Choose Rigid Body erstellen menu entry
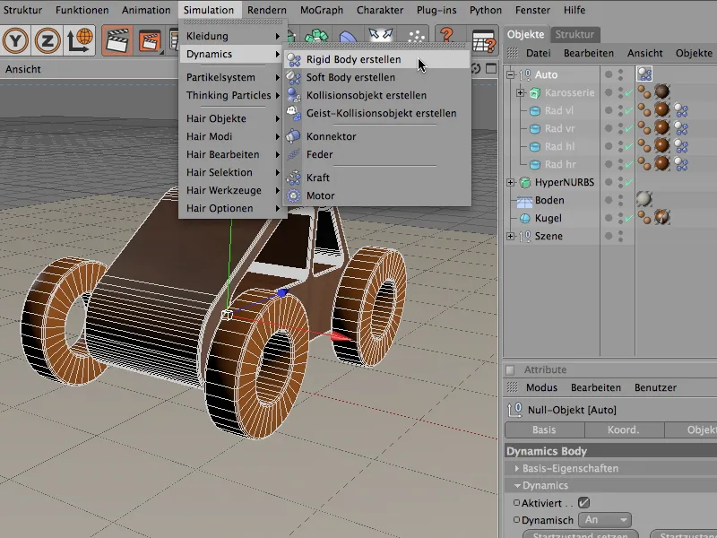 (x=353, y=60)
